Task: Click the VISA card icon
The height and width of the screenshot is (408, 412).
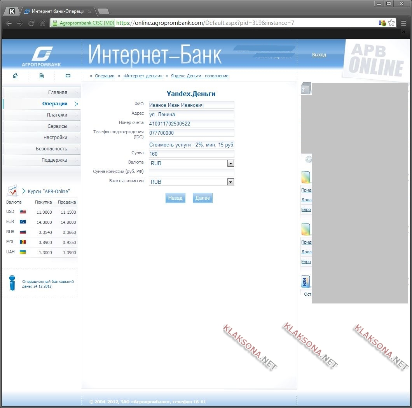Action: pyautogui.click(x=306, y=282)
